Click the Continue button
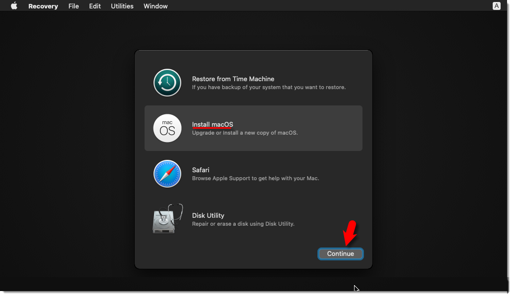The width and height of the screenshot is (512, 296). tap(340, 254)
